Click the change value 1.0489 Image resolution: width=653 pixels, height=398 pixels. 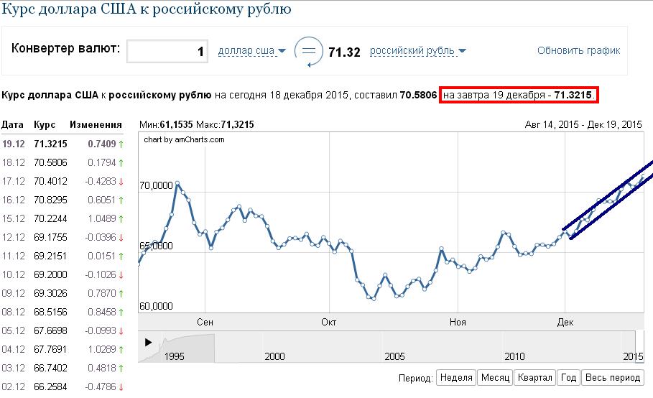[101, 219]
